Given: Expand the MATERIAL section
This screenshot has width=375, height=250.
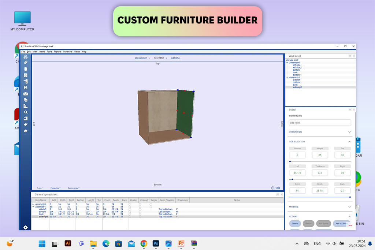Looking at the screenshot, I should pos(349,207).
